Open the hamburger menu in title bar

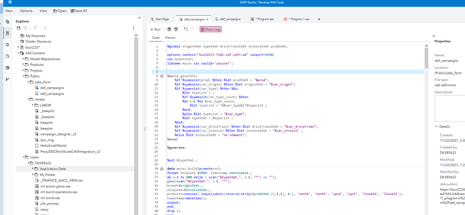[10, 2]
